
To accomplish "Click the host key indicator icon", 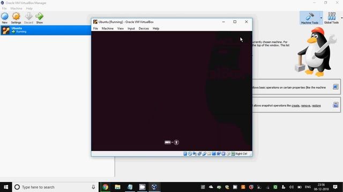I will click(233, 154).
